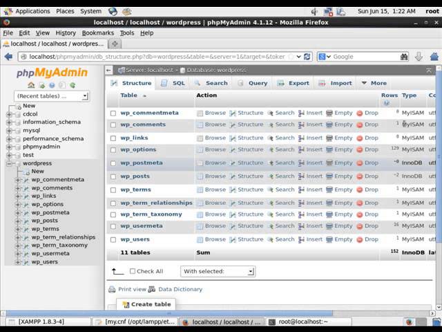Tick the wp_terms checkbox
The width and height of the screenshot is (442, 332).
[x=113, y=190]
